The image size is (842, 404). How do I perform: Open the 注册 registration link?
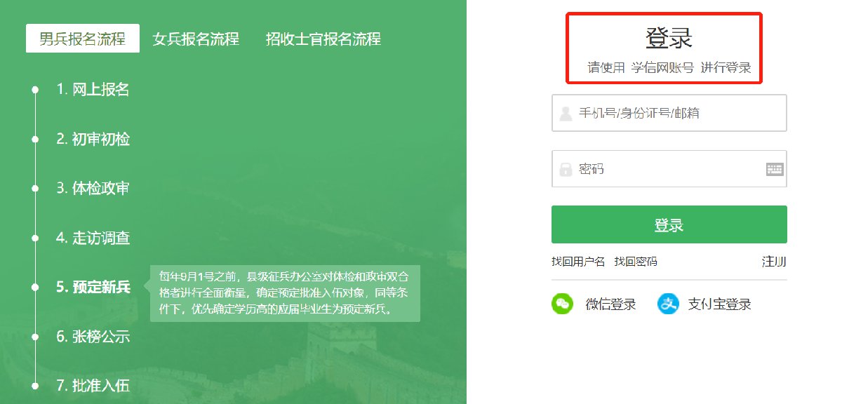point(774,262)
